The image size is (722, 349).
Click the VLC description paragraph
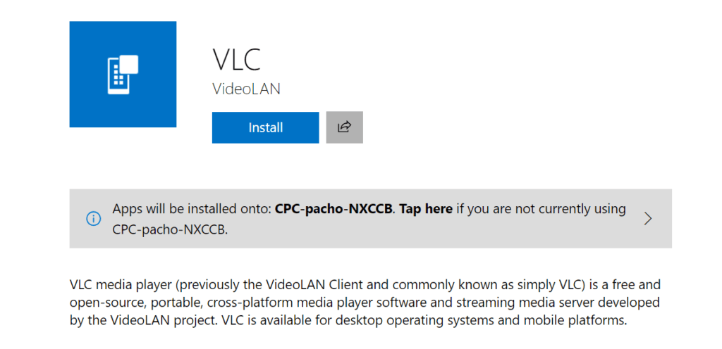pos(365,303)
